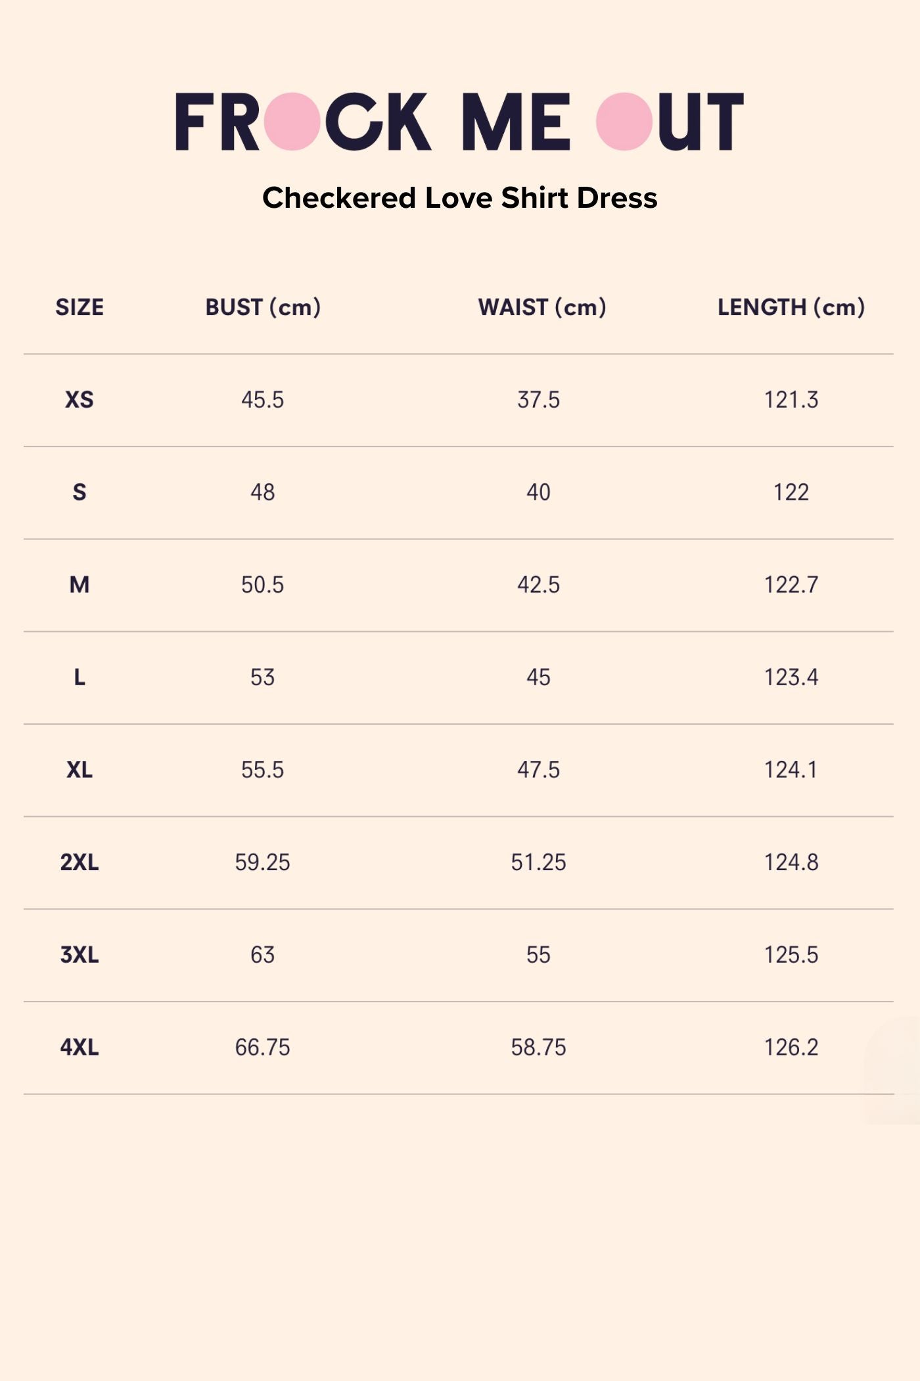The height and width of the screenshot is (1381, 920).
Task: Click the 4XL waist value 58.75
Action: tap(538, 1047)
